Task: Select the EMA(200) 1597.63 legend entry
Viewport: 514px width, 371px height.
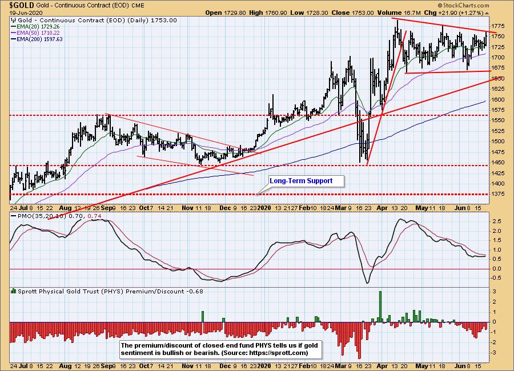Action: (37, 39)
